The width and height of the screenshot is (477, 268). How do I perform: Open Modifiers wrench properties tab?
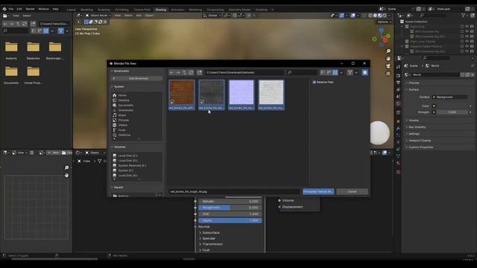398,129
